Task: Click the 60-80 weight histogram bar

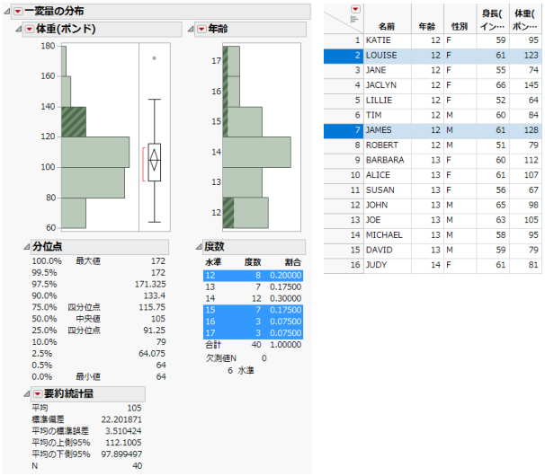Action: click(x=74, y=213)
